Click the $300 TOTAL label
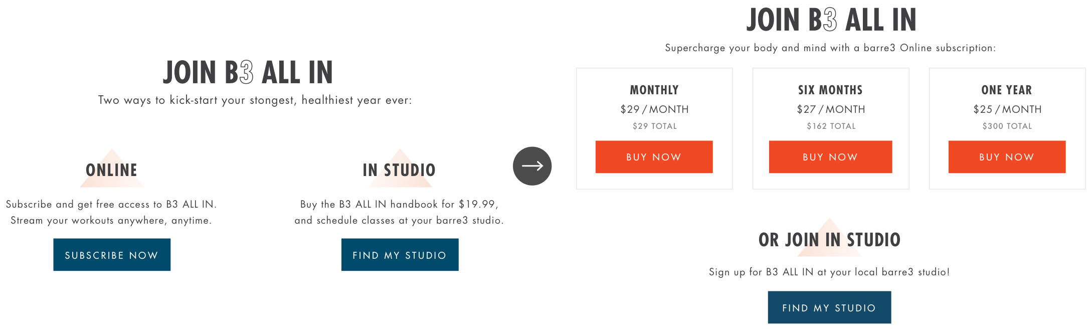The width and height of the screenshot is (1089, 332). click(1007, 126)
